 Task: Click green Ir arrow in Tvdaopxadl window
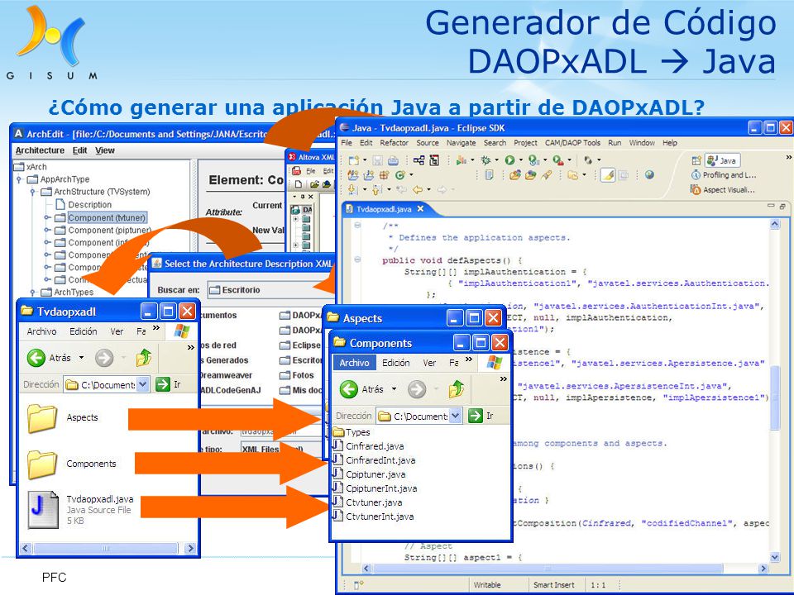pyautogui.click(x=163, y=384)
